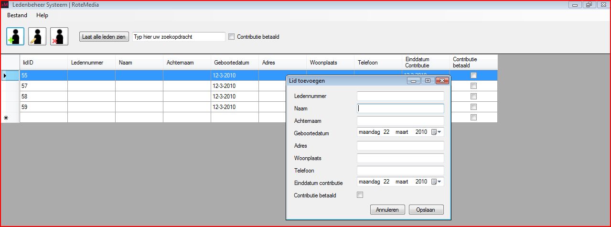Image resolution: width=611 pixels, height=227 pixels.
Task: Sort by Naam column header
Action: (139, 62)
